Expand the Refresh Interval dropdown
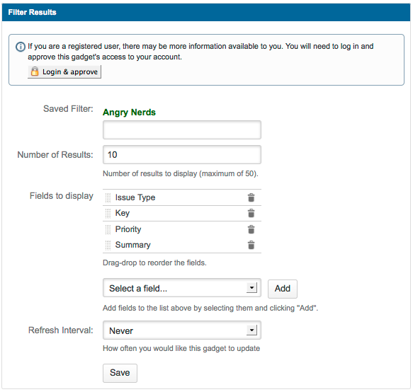Screen dimensions: 413x392 (x=182, y=330)
